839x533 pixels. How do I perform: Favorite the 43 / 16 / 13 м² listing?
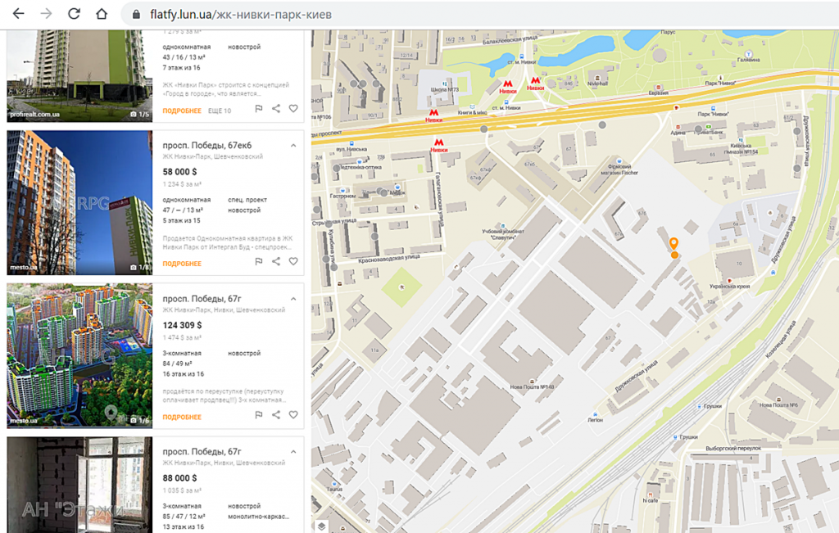click(293, 109)
